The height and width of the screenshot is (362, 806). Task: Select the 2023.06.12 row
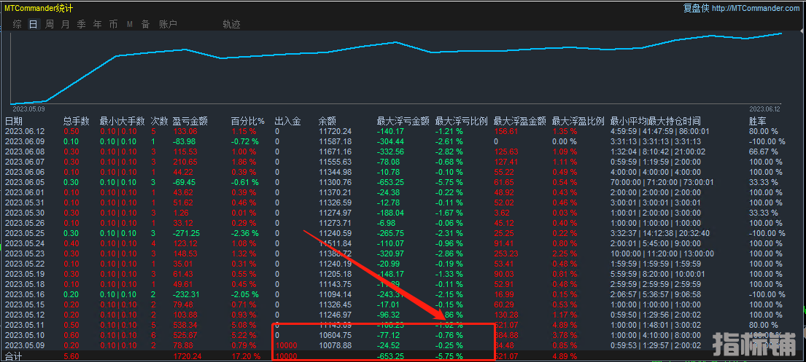point(25,131)
